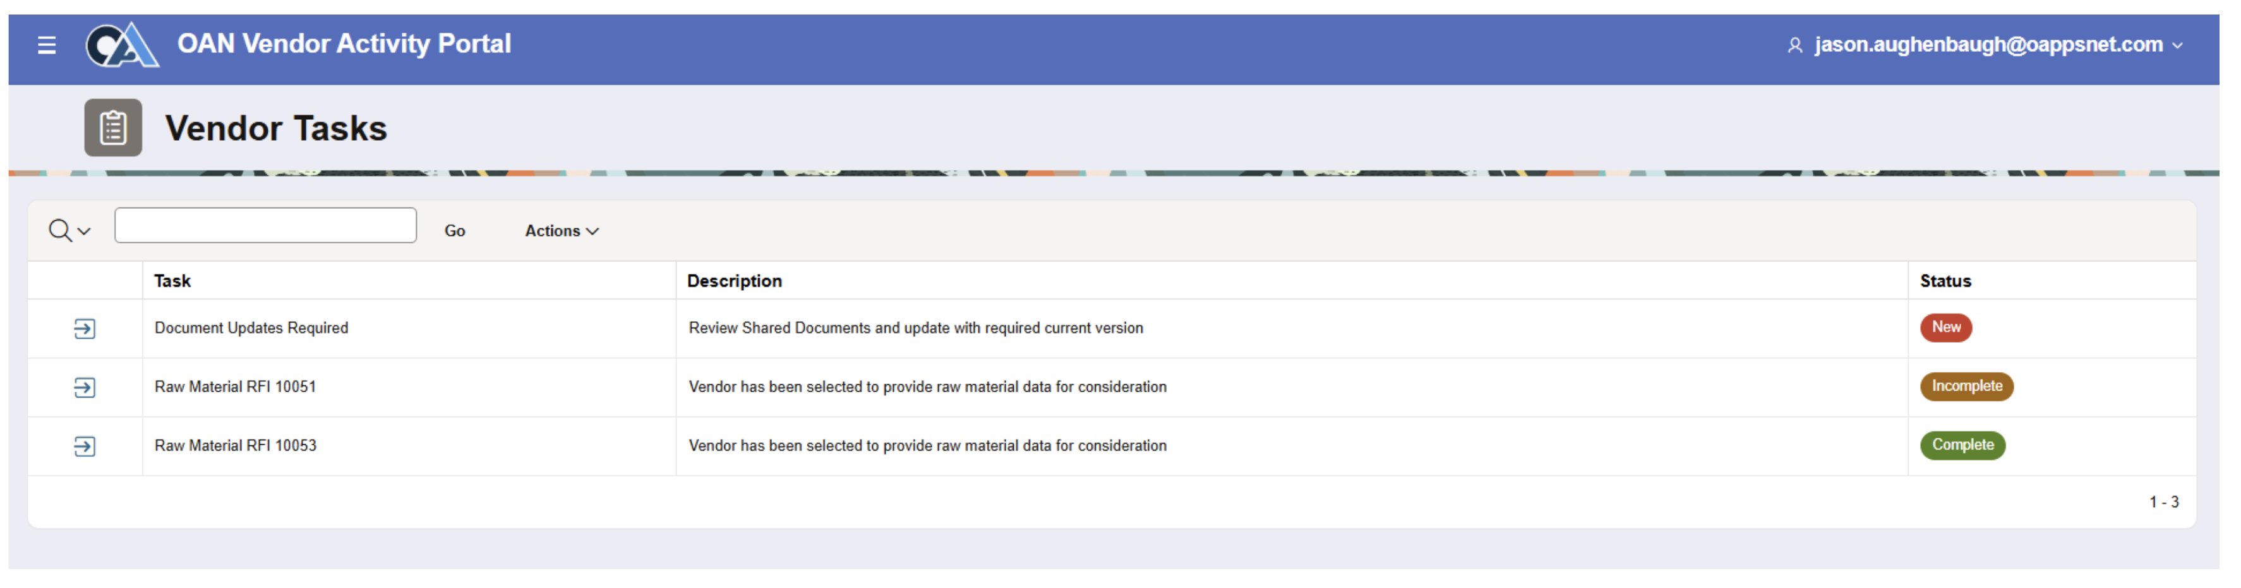
Task: Open the Raw Material RFI 10053 row arrow
Action: pos(85,447)
